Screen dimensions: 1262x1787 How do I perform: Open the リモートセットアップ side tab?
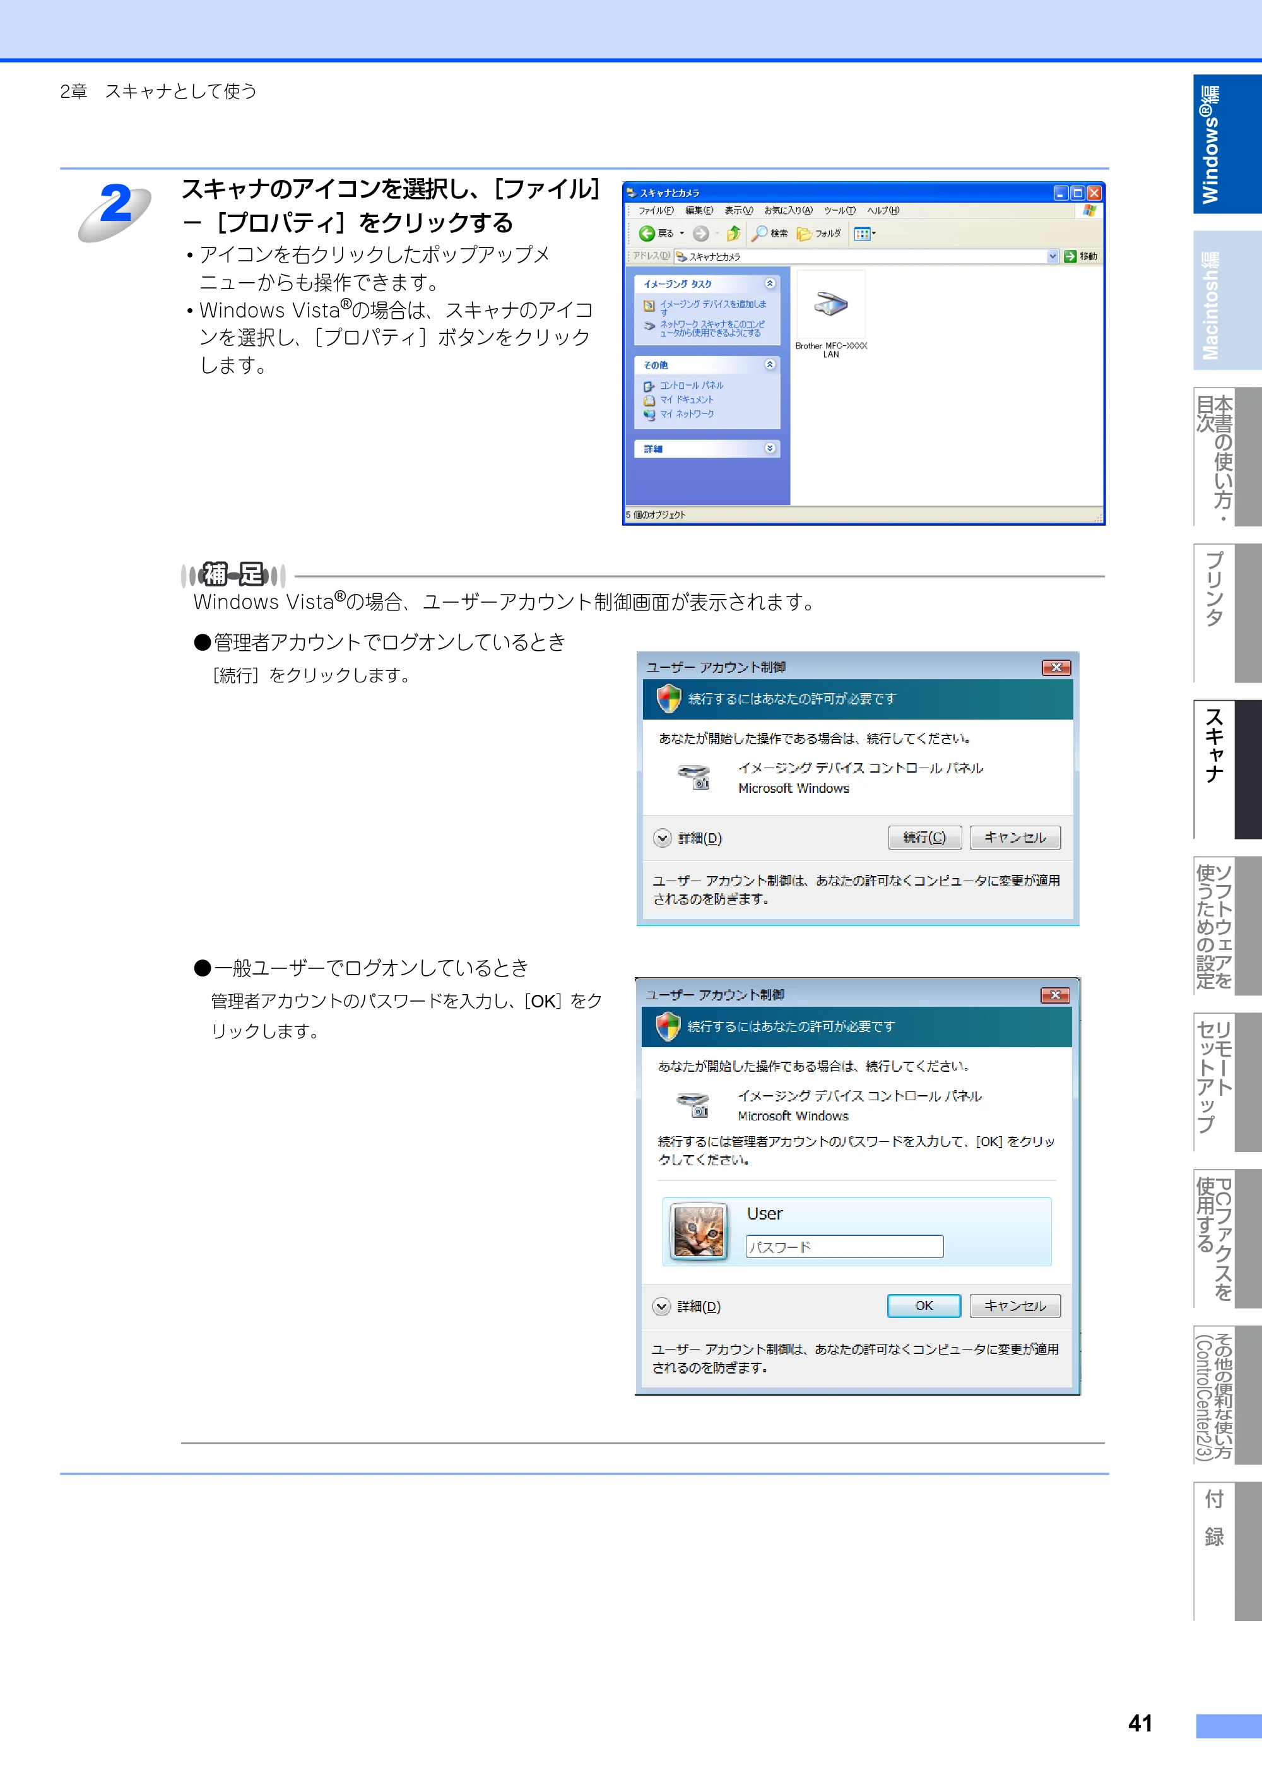[1227, 1083]
